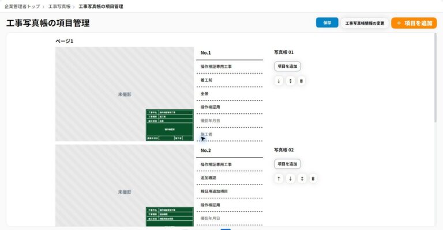Click 項目を追加 under 写真帳 01
The image size is (443, 230).
click(x=287, y=67)
